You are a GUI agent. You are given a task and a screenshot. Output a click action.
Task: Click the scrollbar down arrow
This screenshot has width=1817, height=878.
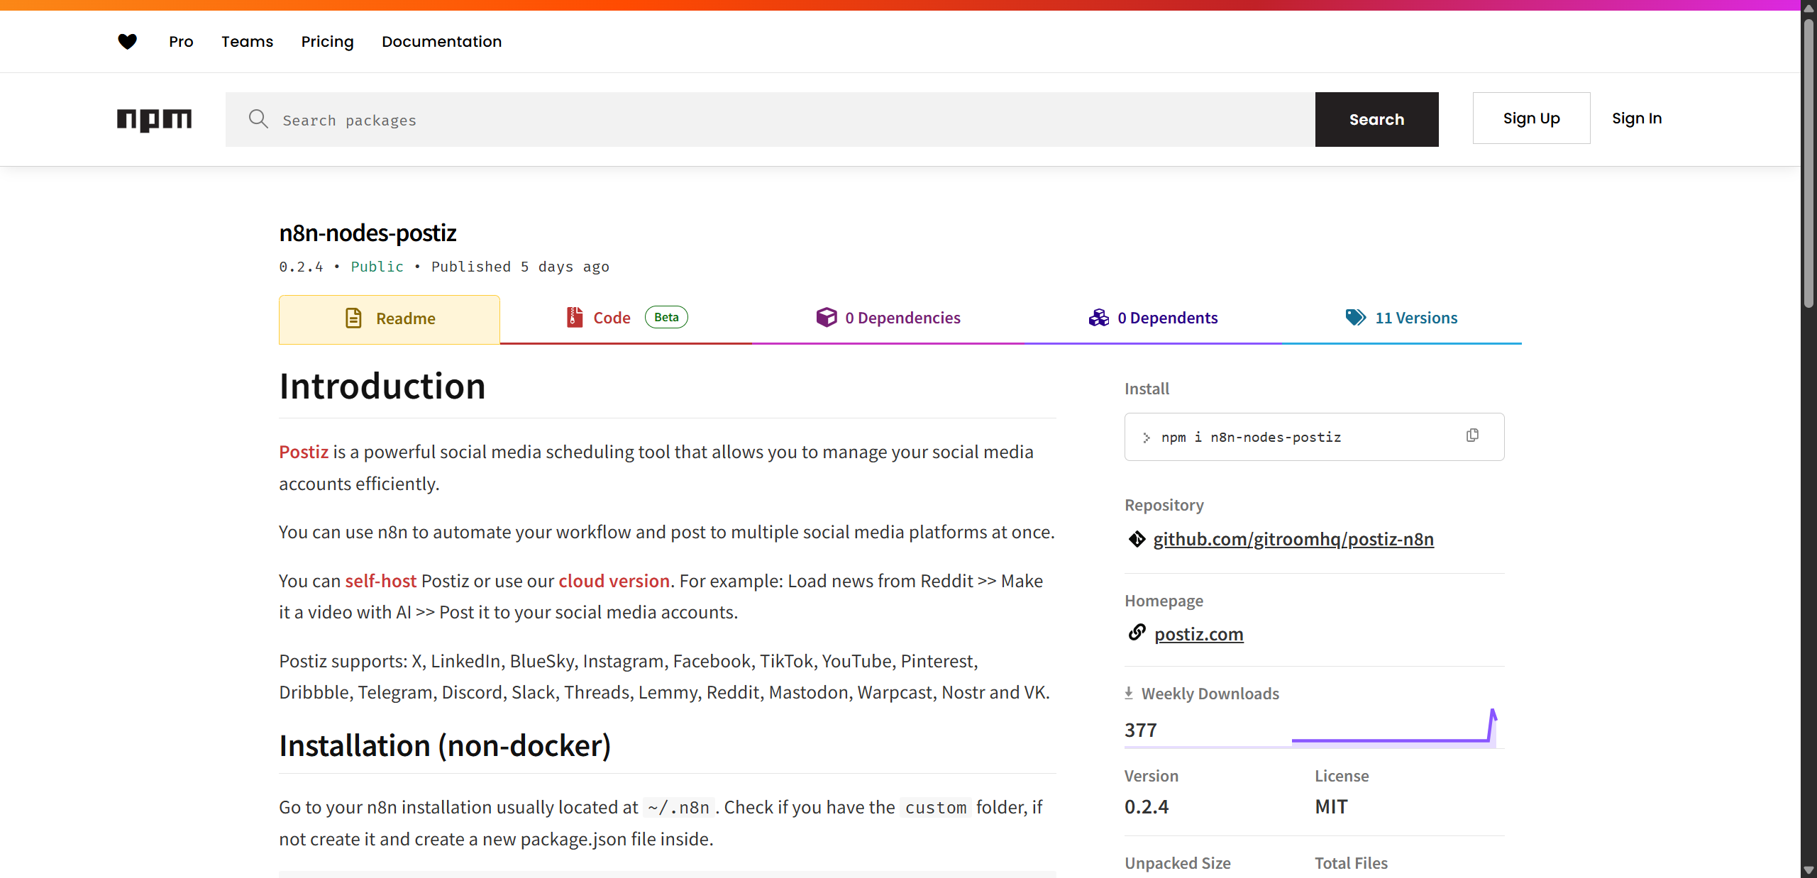(x=1809, y=871)
